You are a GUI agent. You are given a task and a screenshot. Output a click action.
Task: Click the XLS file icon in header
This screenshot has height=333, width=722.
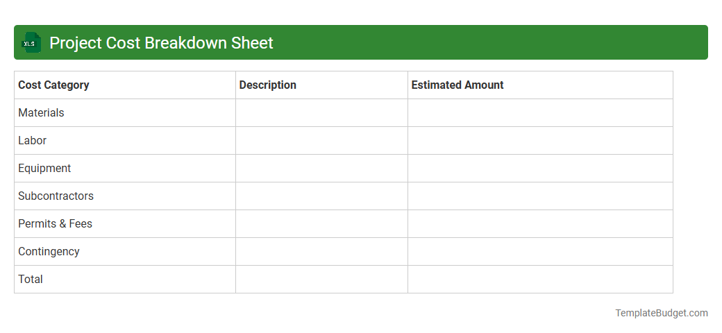(31, 43)
